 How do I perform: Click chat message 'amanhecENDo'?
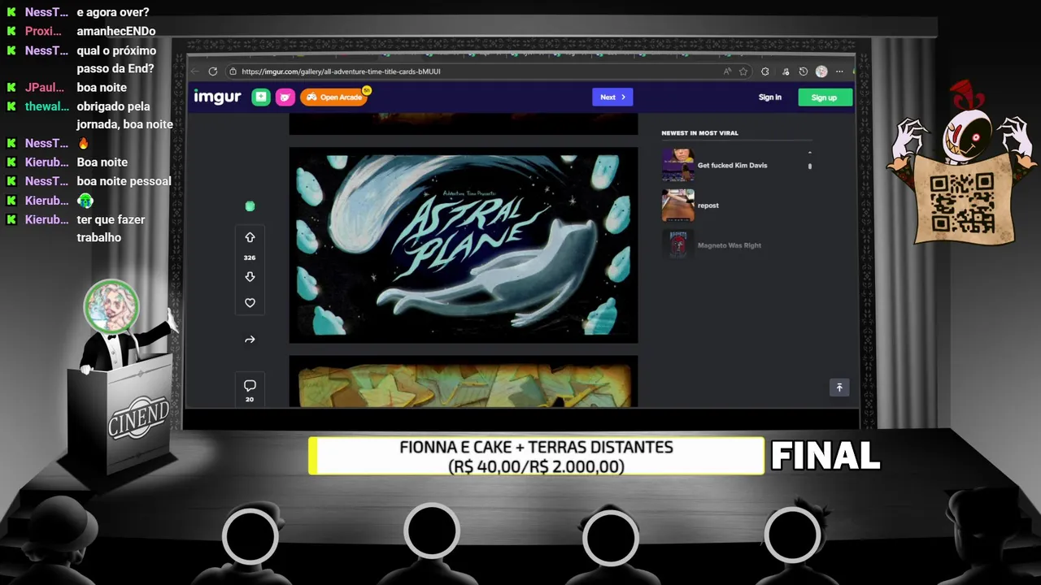(116, 31)
